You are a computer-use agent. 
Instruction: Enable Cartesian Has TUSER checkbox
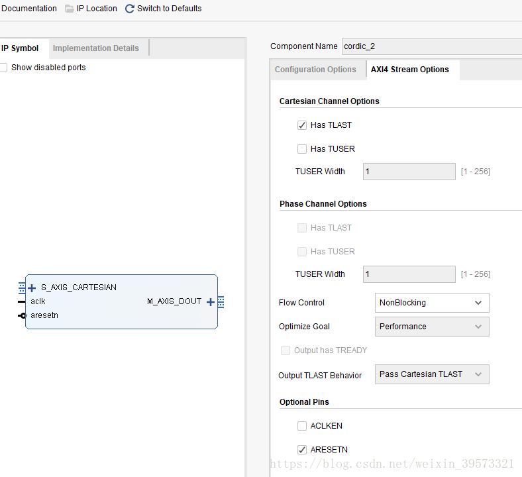pyautogui.click(x=302, y=149)
